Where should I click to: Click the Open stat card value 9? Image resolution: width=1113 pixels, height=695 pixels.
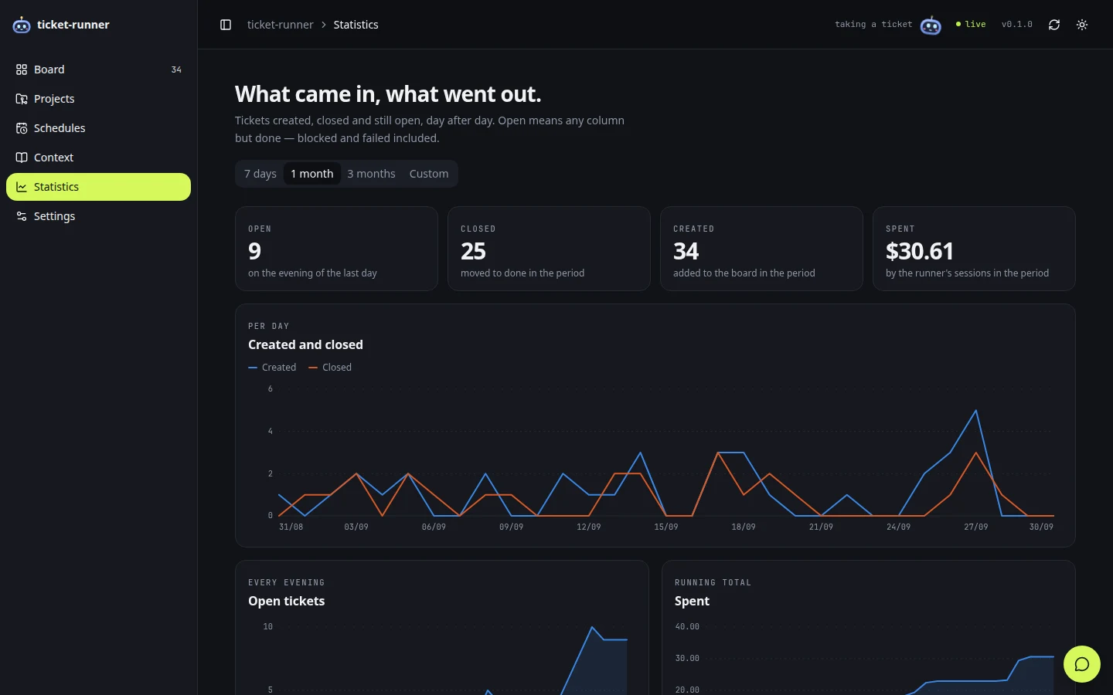(255, 251)
